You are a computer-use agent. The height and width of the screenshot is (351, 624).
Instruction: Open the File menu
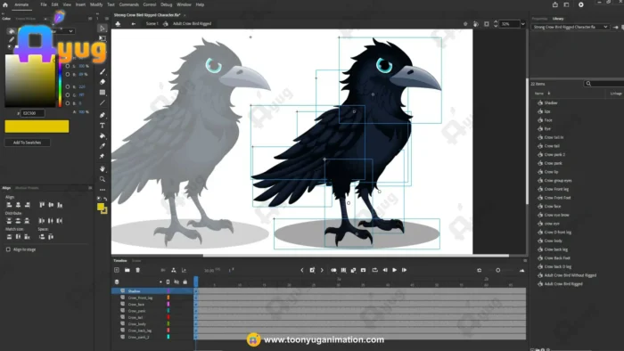[x=44, y=4]
